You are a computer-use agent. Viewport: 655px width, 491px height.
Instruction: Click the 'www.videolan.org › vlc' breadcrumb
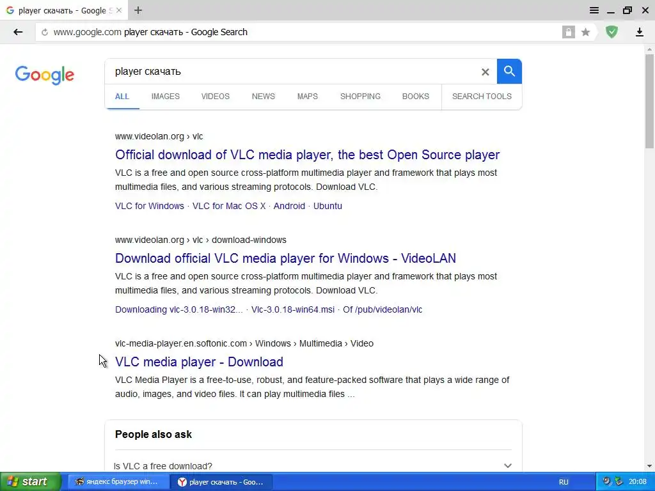(159, 137)
